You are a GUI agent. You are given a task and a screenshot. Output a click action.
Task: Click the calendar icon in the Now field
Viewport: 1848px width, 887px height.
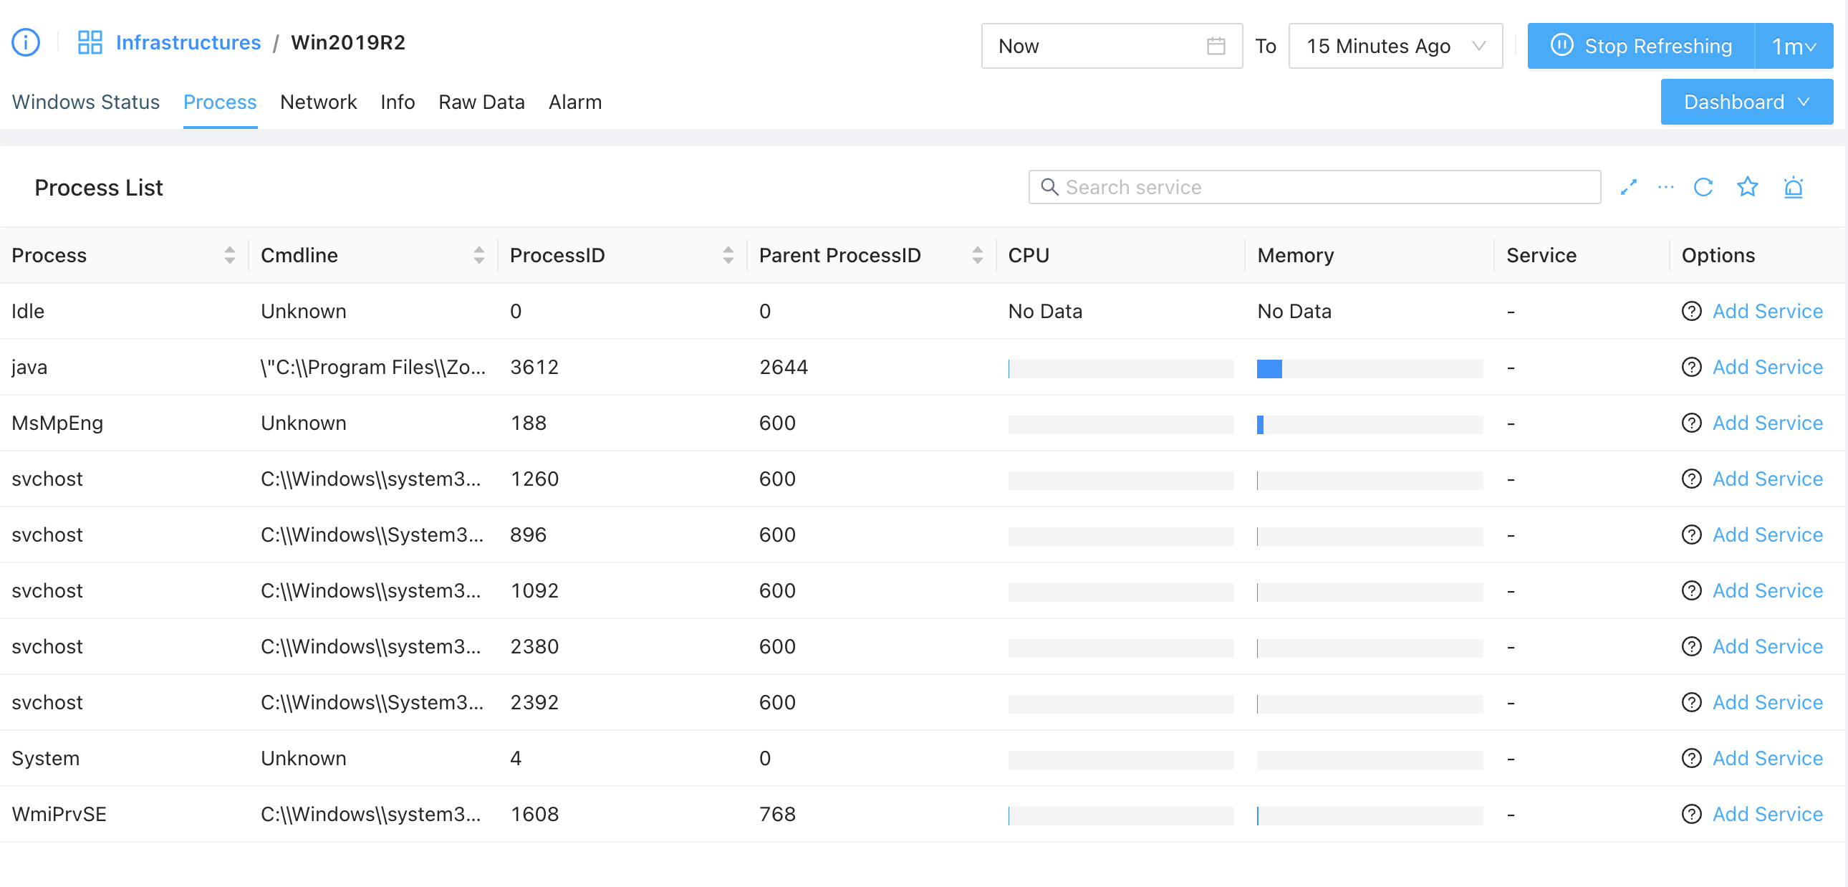(x=1216, y=46)
